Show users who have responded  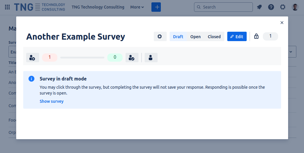132,58
